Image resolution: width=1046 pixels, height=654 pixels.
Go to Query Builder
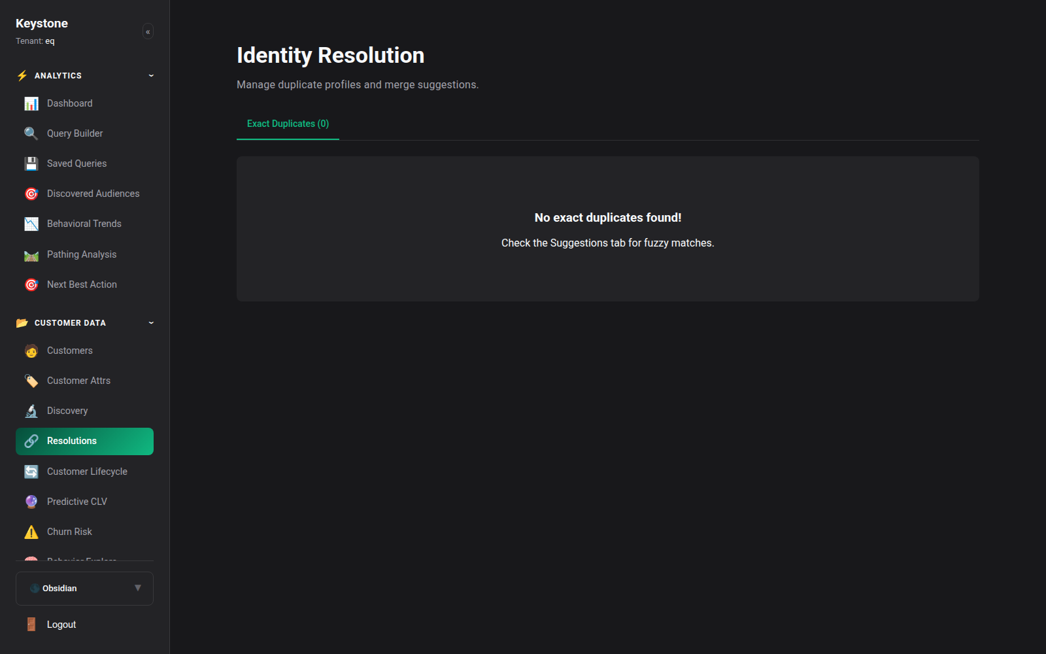(x=84, y=133)
